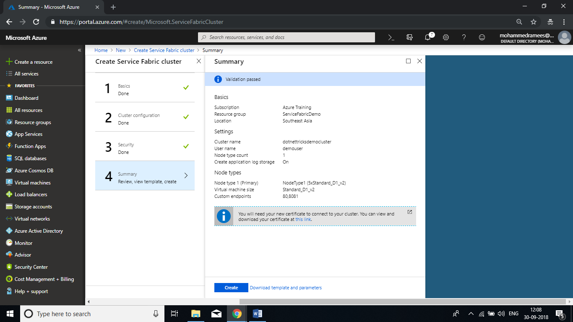Open Cloud Shell from the top bar

pos(391,37)
